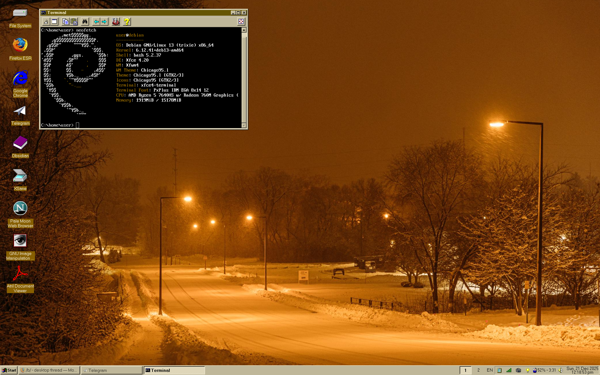Open Terminal preferences icon
Viewport: 600px width, 375px height.
coord(116,22)
